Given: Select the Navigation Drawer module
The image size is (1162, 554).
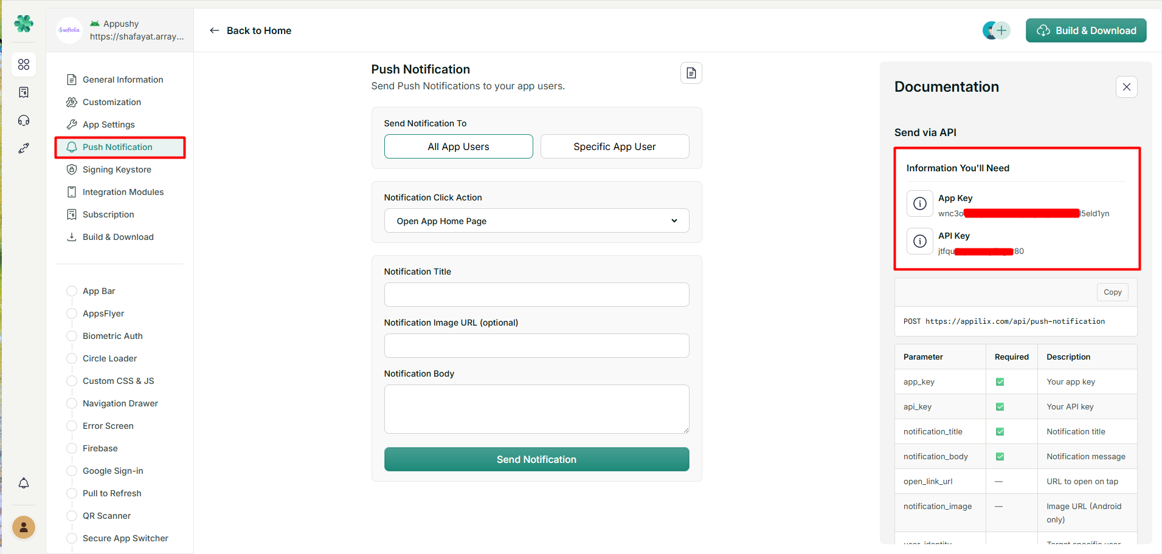Looking at the screenshot, I should pos(120,403).
